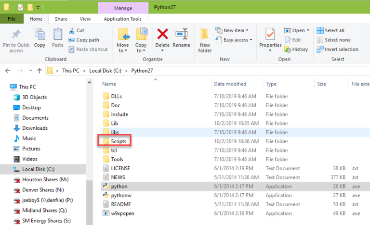The width and height of the screenshot is (370, 225).
Task: Open the python application file
Action: tap(235, 187)
